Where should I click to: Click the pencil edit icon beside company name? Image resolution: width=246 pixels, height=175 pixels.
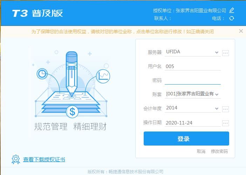click(x=232, y=11)
